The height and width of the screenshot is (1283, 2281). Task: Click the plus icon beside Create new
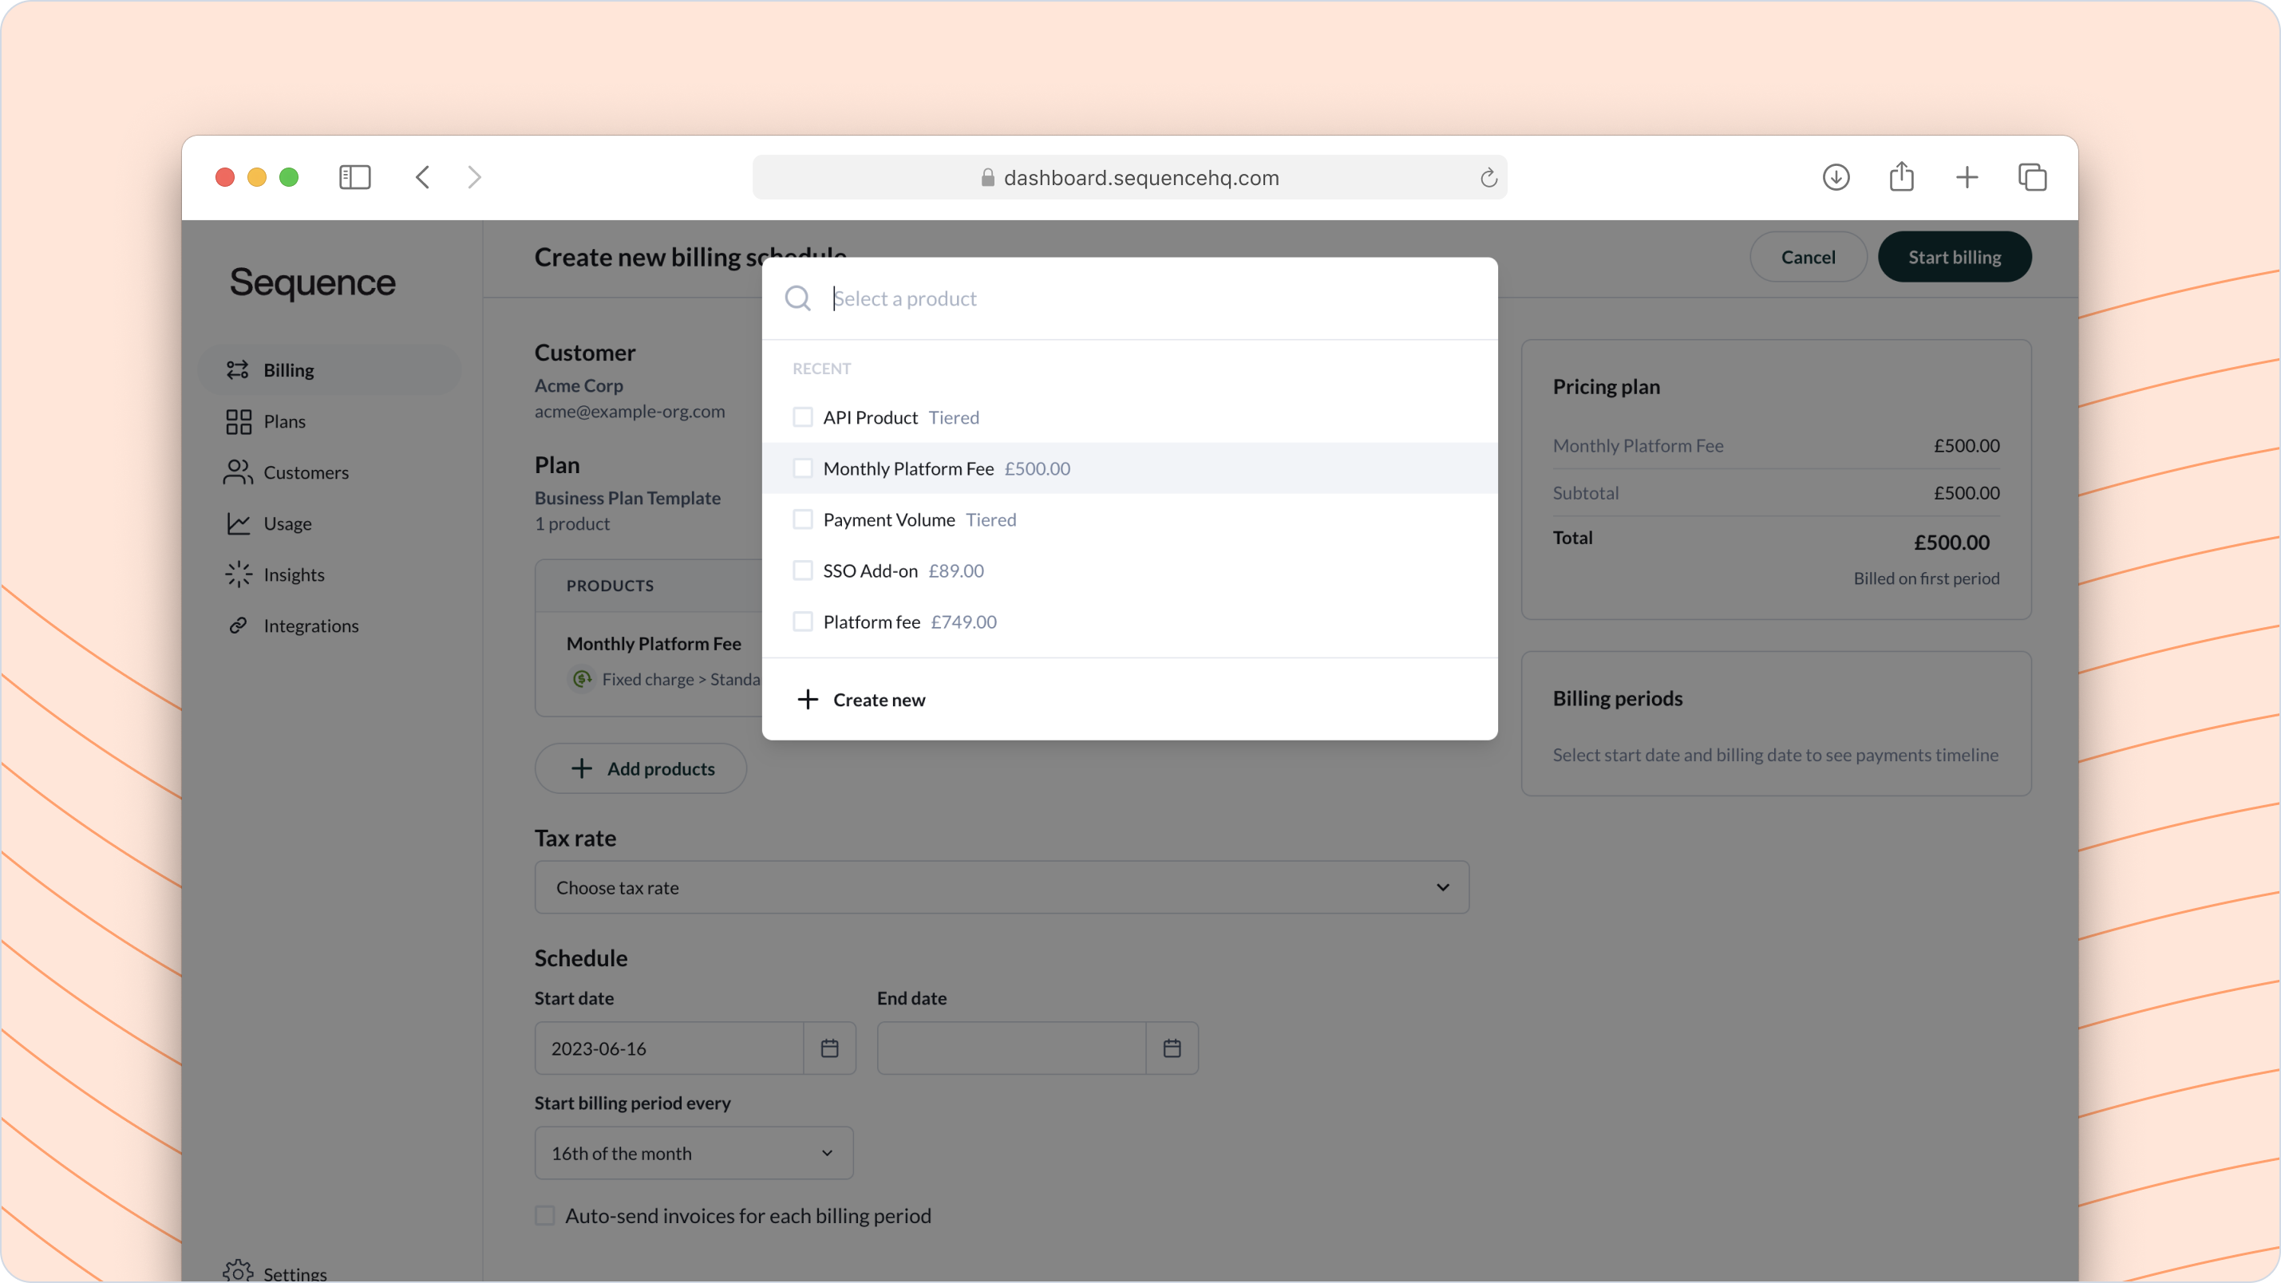[808, 700]
